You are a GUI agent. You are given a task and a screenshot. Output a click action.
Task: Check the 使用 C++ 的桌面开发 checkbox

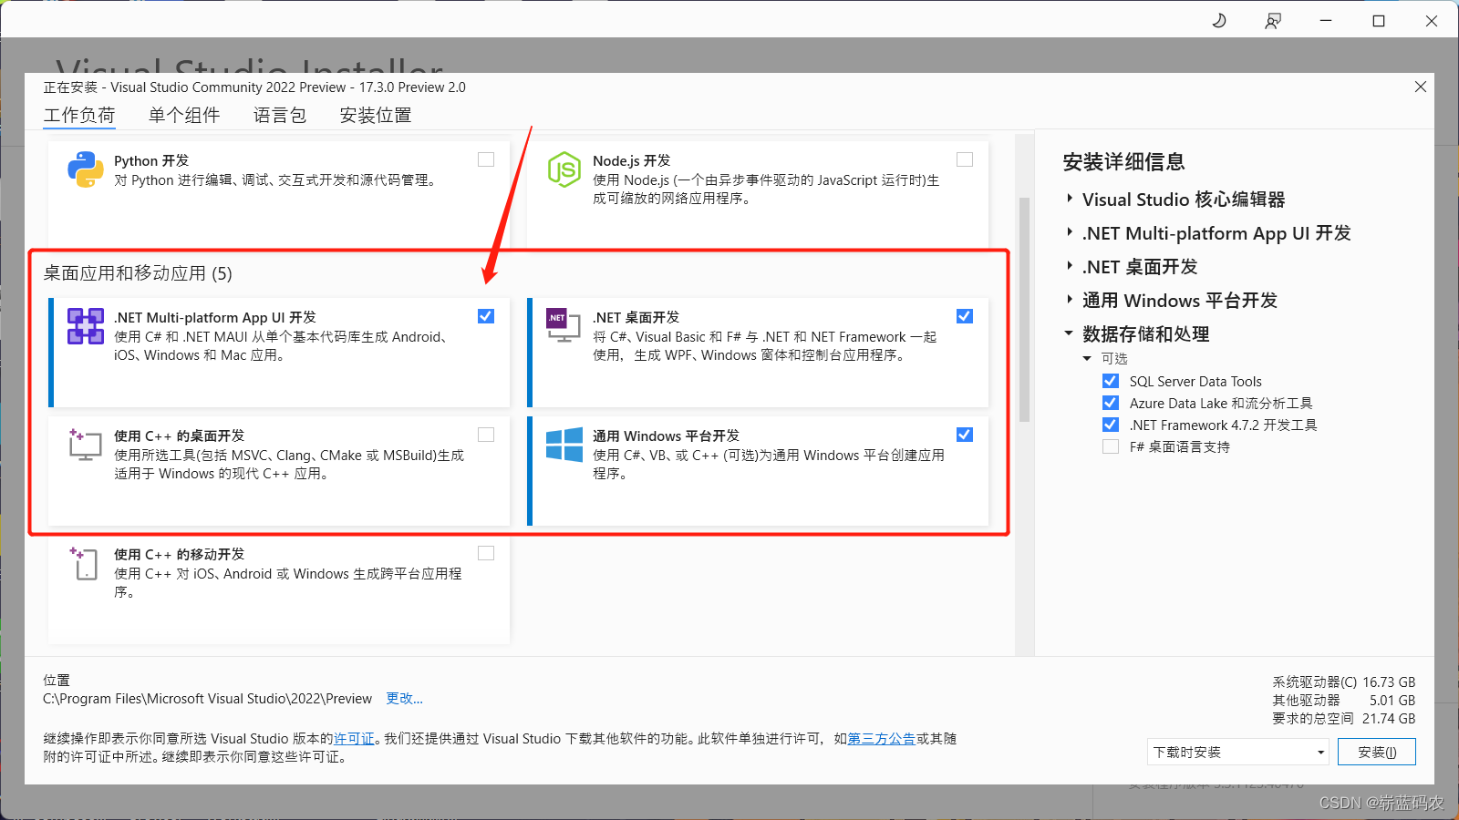(486, 435)
